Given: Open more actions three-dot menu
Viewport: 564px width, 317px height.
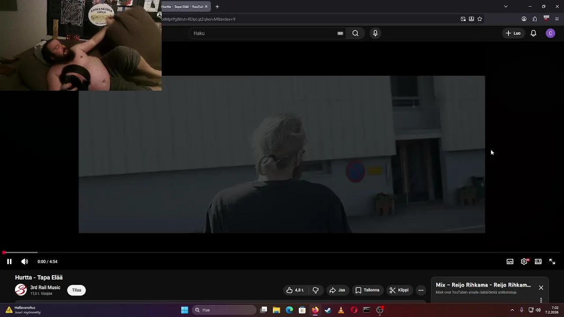Looking at the screenshot, I should [421, 290].
